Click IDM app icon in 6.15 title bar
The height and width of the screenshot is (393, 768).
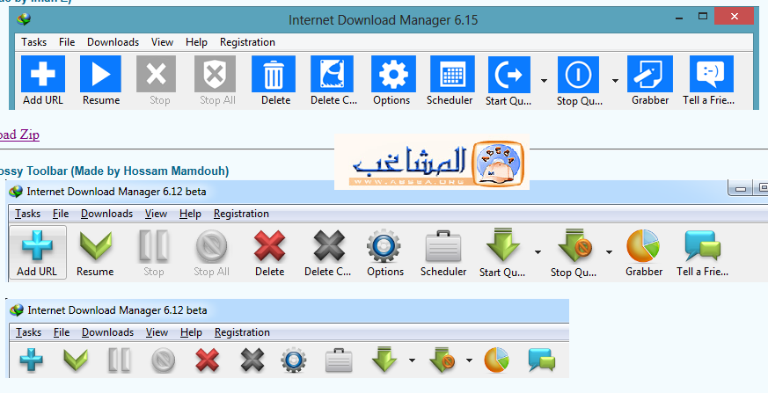click(24, 19)
